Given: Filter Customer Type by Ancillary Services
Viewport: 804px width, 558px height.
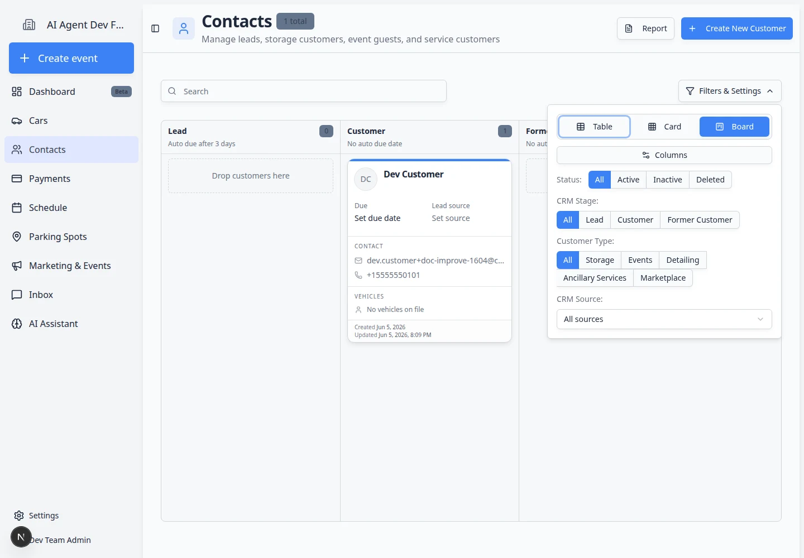Looking at the screenshot, I should coord(595,278).
